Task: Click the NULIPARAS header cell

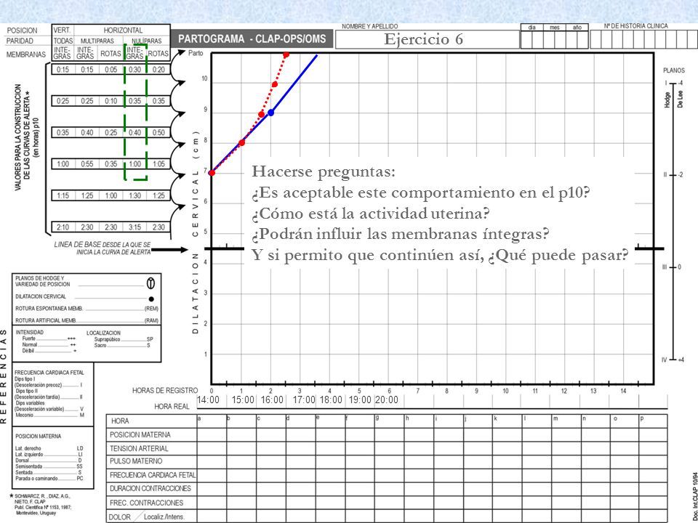Action: tap(147, 41)
